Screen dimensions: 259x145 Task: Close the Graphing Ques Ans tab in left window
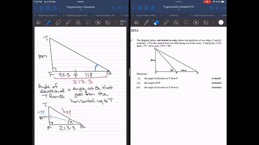pos(64,15)
